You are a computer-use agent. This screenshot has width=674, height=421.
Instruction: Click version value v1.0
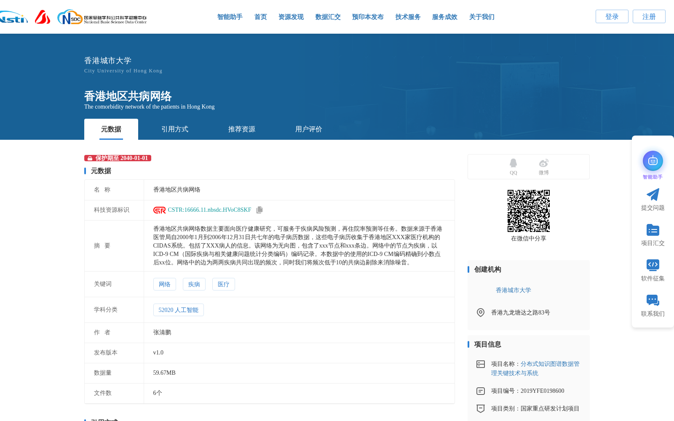tap(158, 353)
